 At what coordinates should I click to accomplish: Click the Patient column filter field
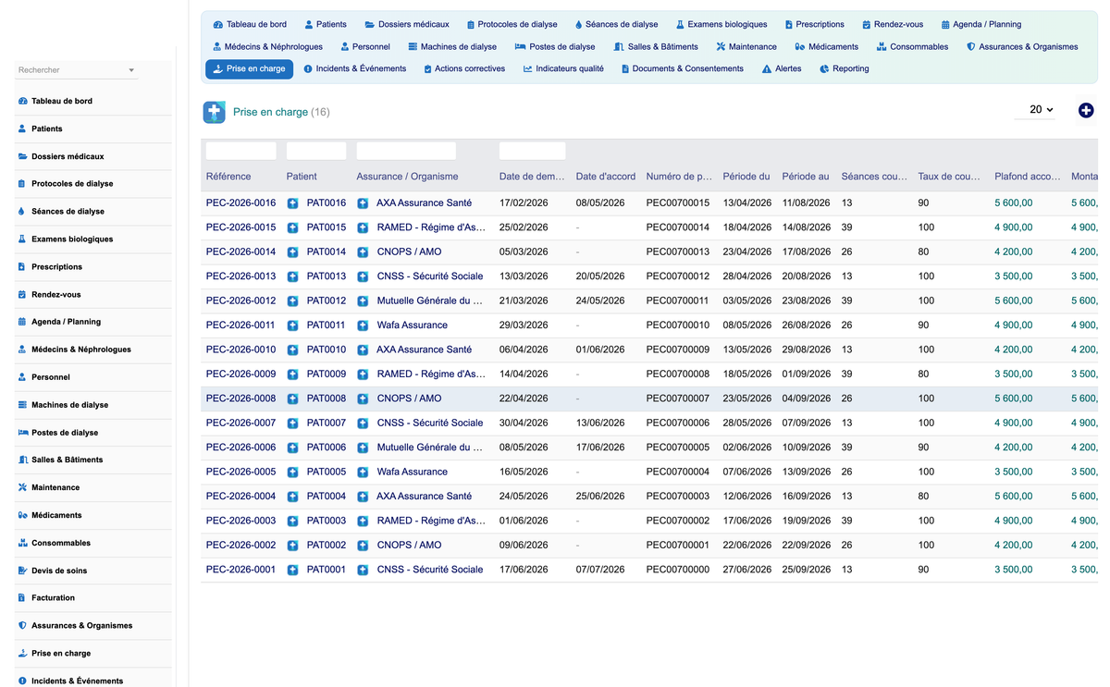tap(316, 151)
